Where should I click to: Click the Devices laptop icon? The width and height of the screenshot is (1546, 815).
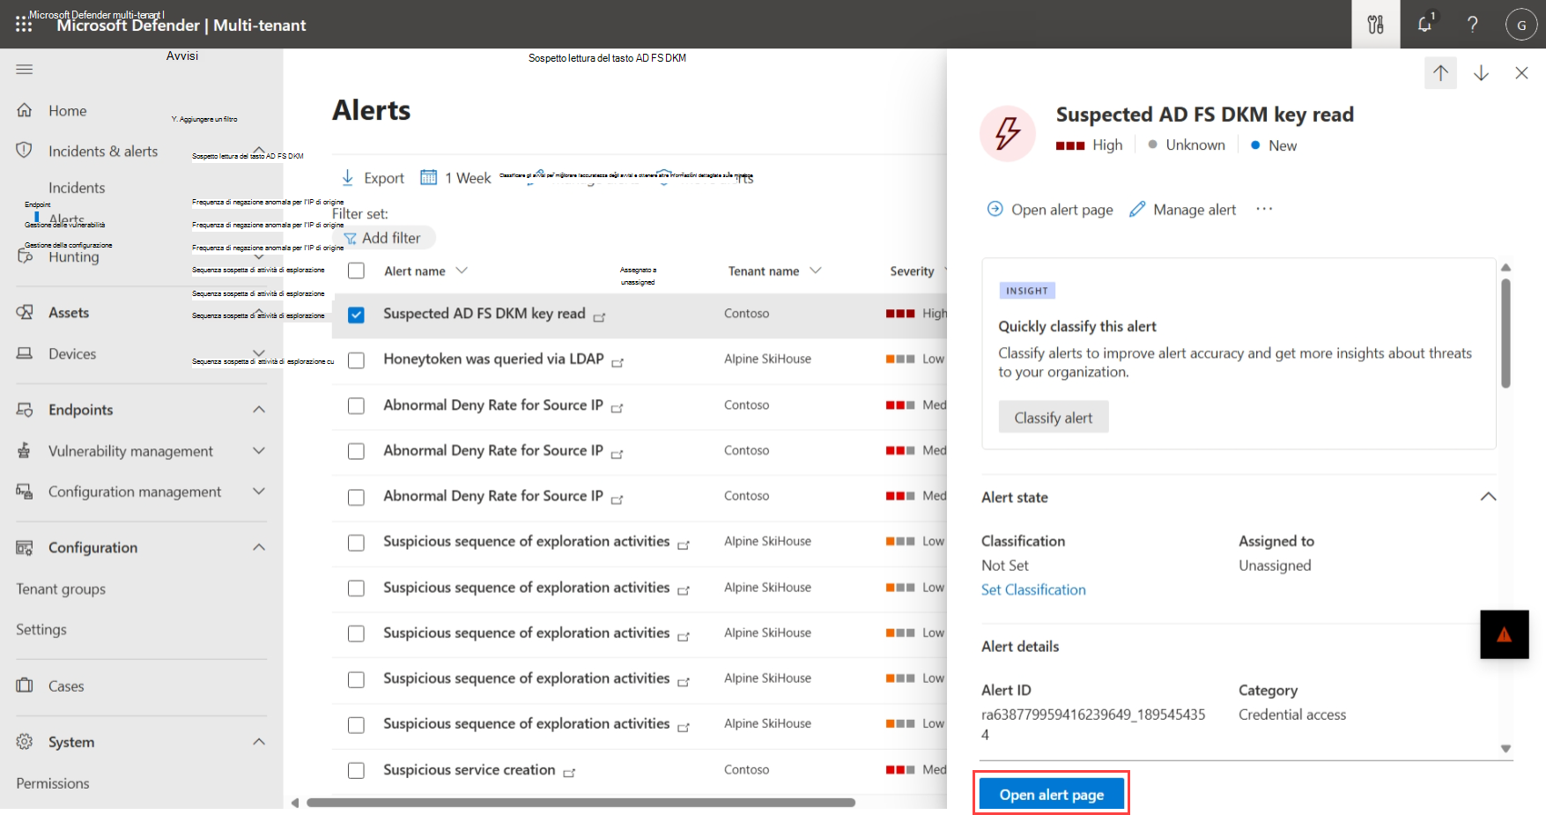(x=25, y=353)
